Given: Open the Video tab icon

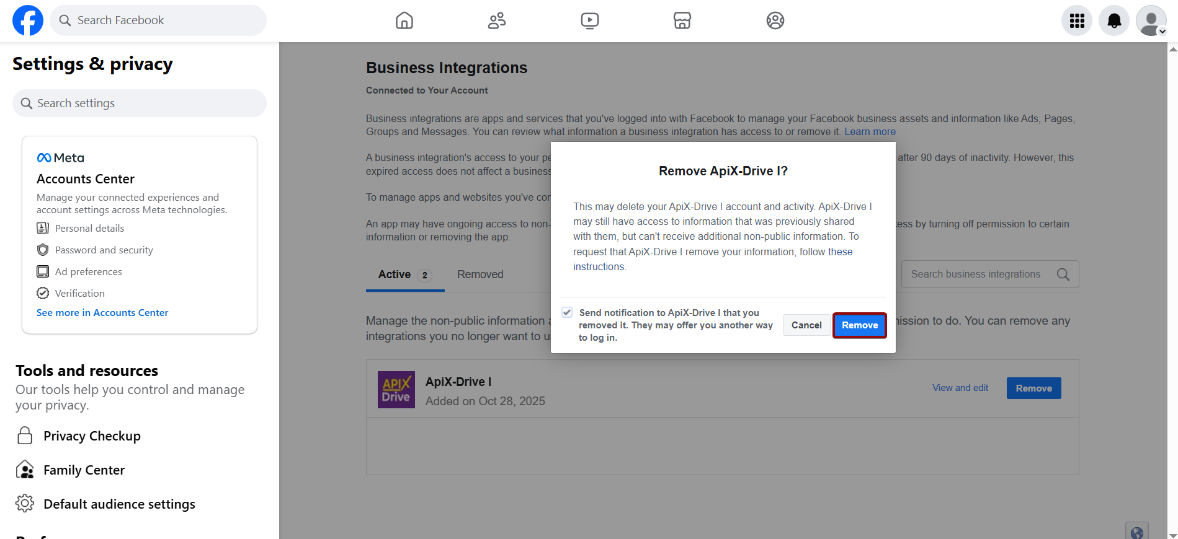Looking at the screenshot, I should 589,20.
